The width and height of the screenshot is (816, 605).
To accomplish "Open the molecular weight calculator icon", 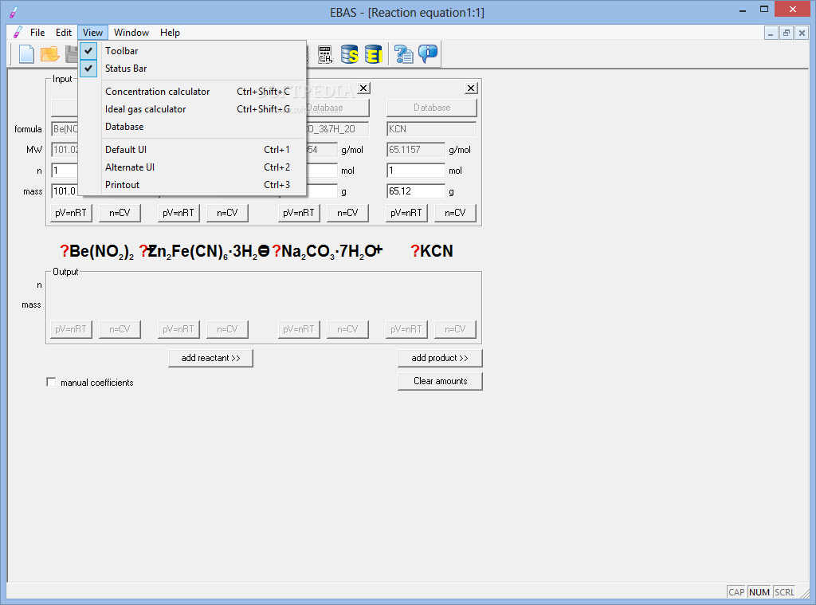I will [x=325, y=53].
